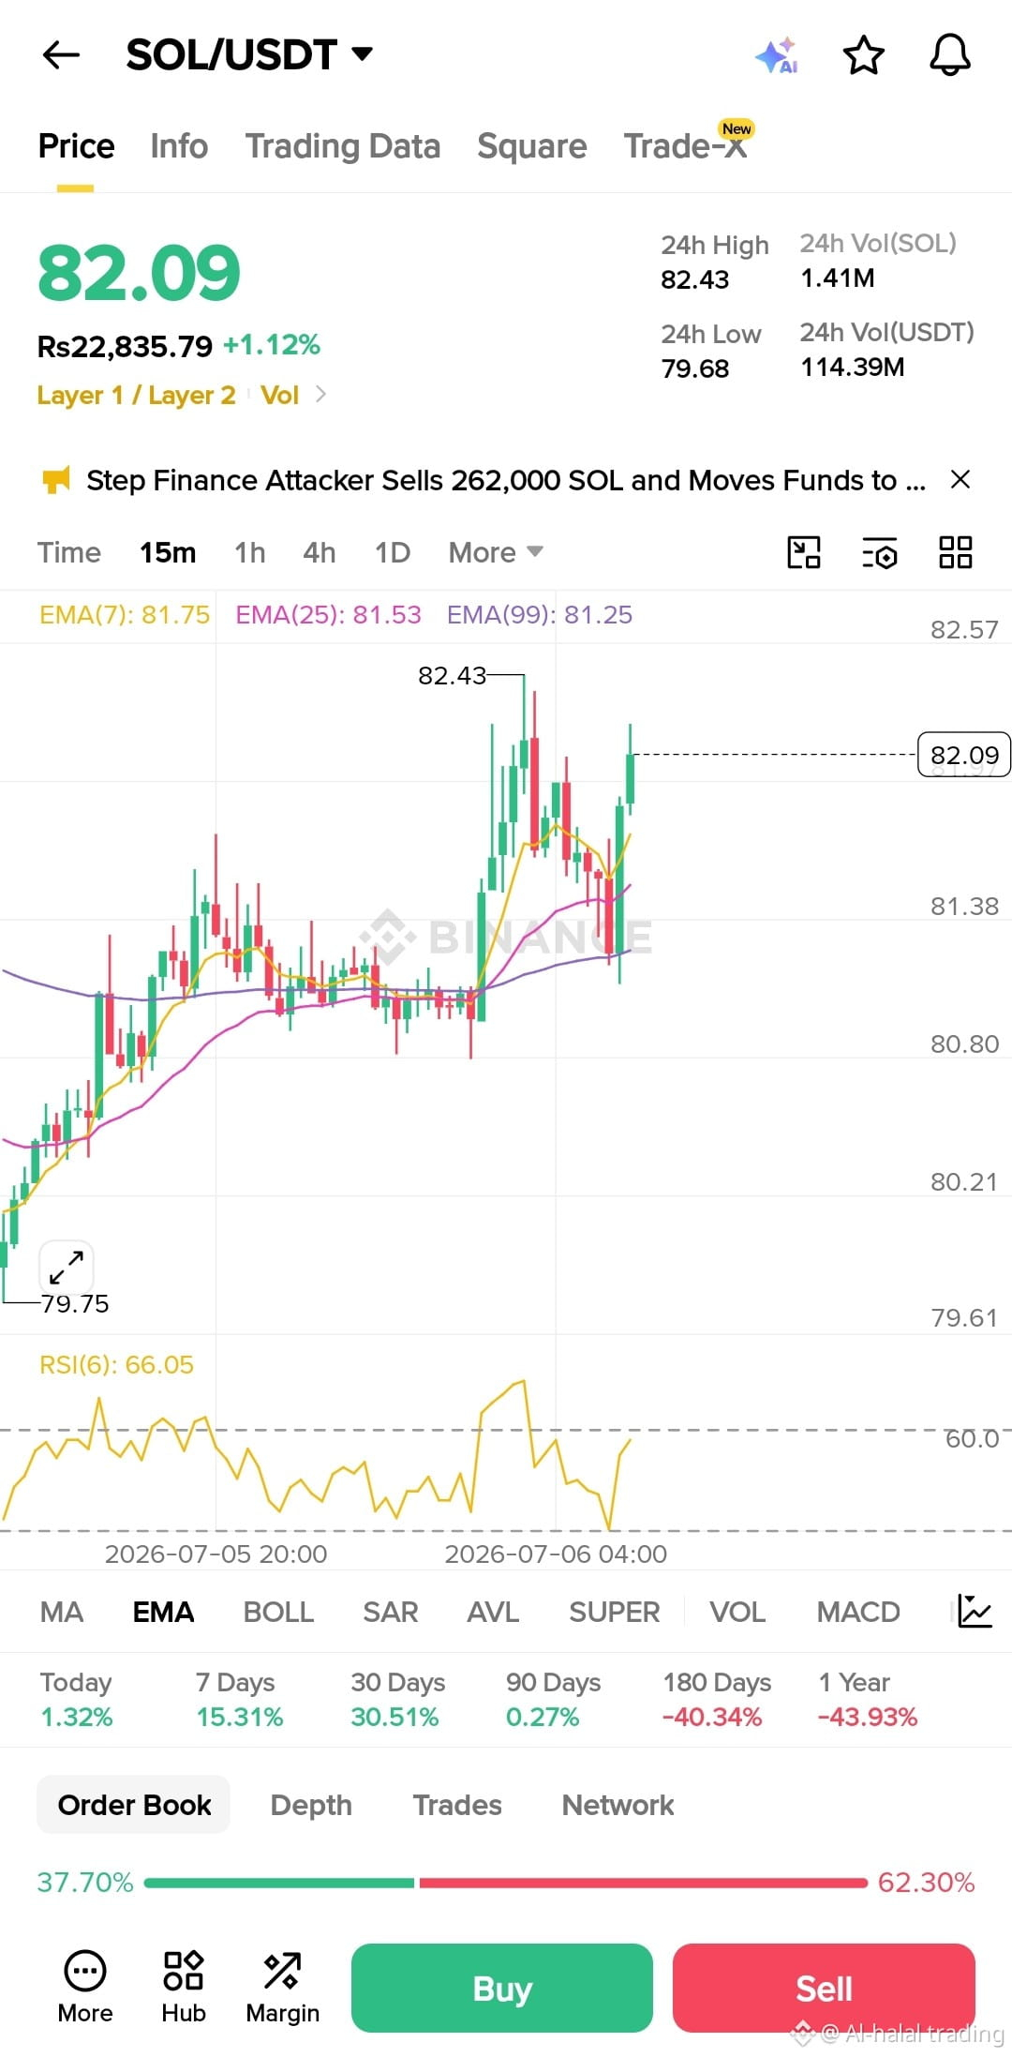Screen dimensions: 1012x2057
Task: Tap the EMA(25): 81.53 legend
Action: tap(328, 615)
